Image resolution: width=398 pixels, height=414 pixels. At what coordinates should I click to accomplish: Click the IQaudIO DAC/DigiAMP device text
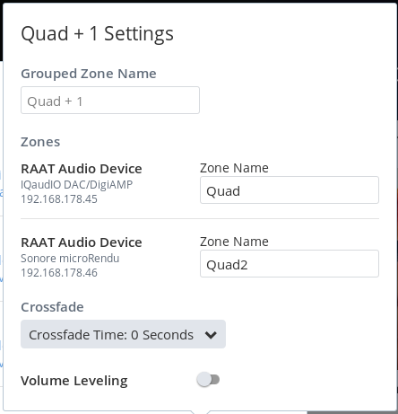point(76,185)
